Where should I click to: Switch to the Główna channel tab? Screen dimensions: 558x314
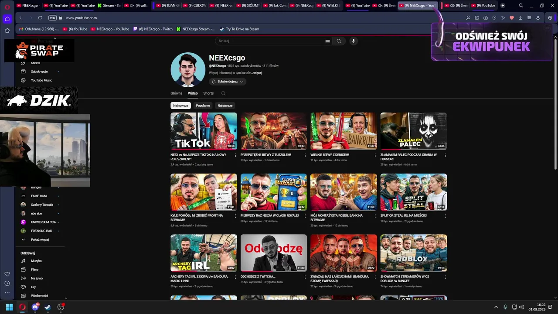(176, 93)
